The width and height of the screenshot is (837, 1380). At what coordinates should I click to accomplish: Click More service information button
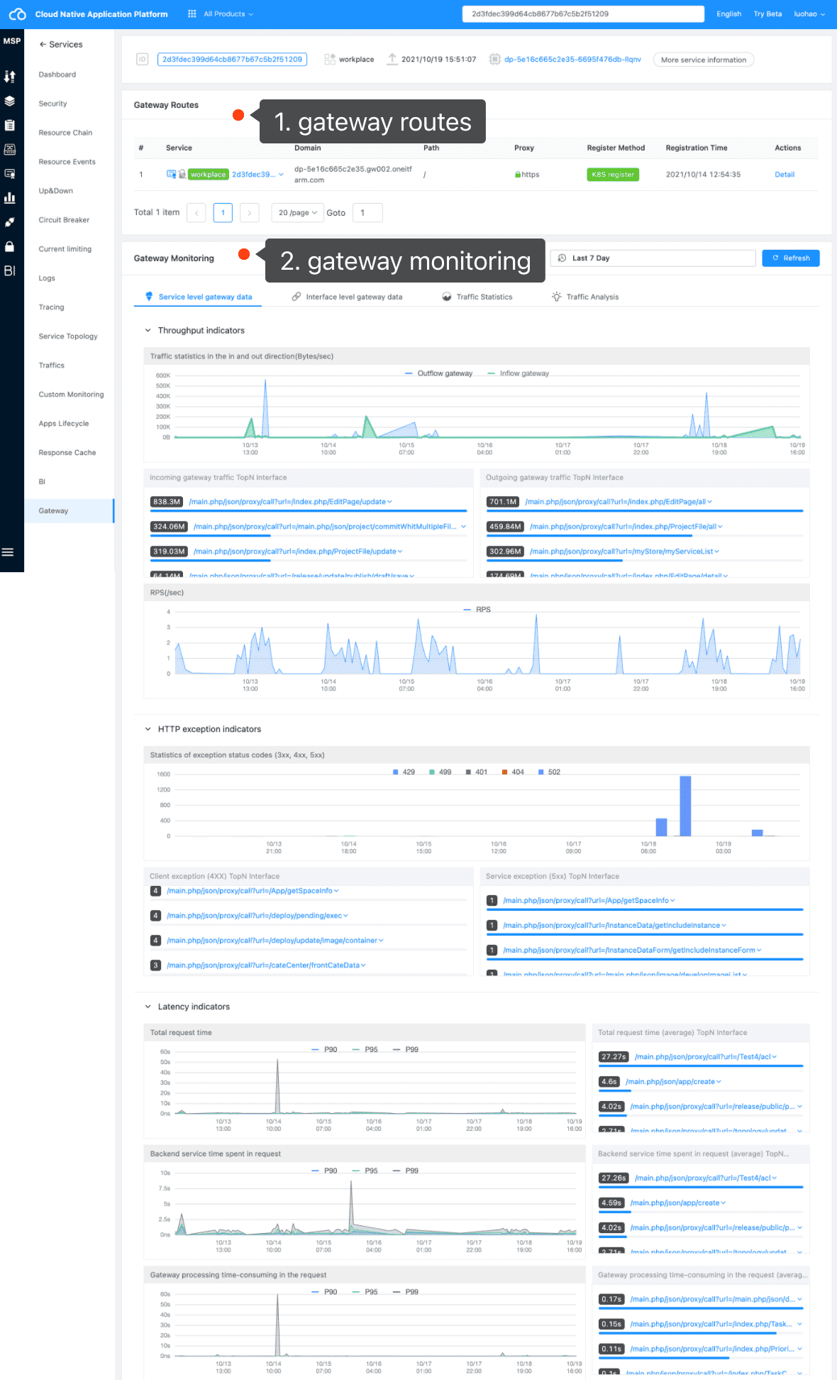pyautogui.click(x=704, y=60)
